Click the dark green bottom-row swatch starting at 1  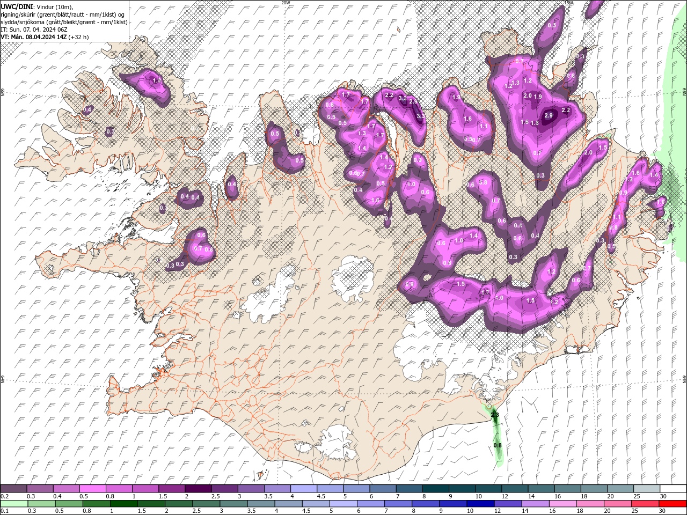coord(124,504)
